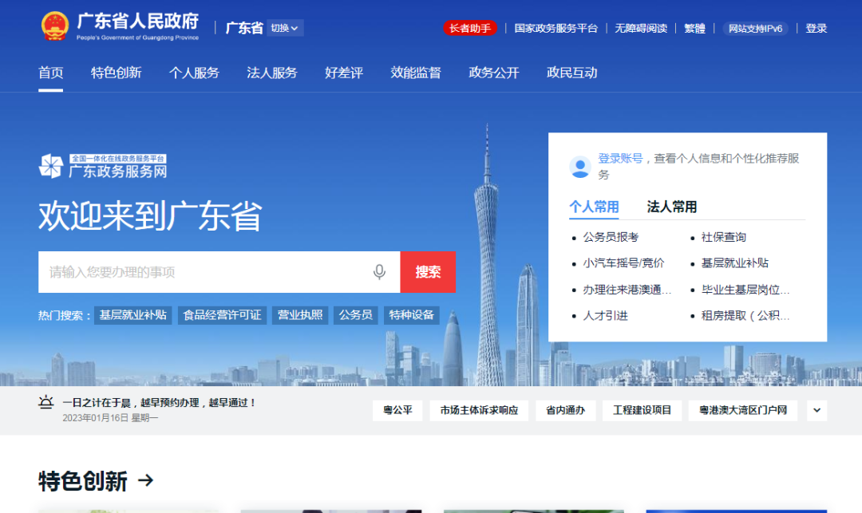Open the arrow next to 特色创新 heading
Image resolution: width=862 pixels, height=513 pixels.
click(146, 480)
